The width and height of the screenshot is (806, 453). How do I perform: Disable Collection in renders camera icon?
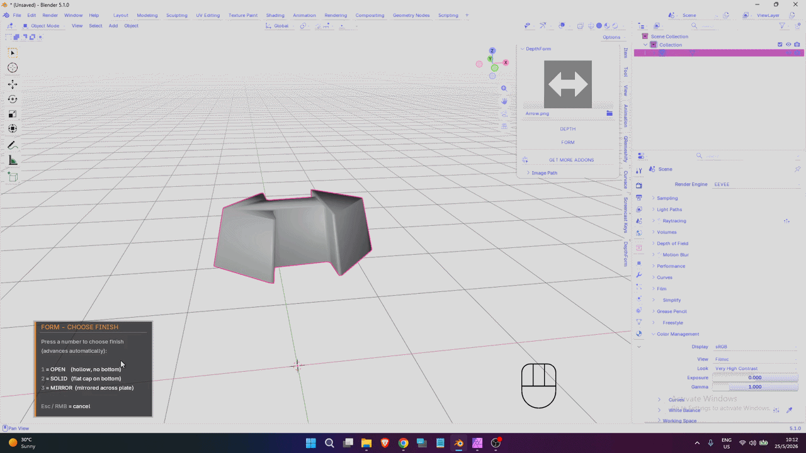click(x=797, y=45)
